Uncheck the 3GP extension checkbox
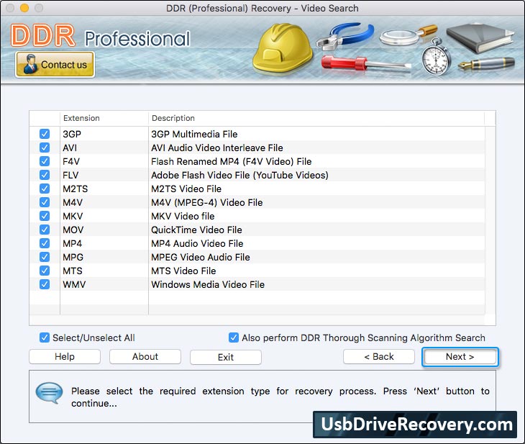This screenshot has width=525, height=444. click(45, 134)
